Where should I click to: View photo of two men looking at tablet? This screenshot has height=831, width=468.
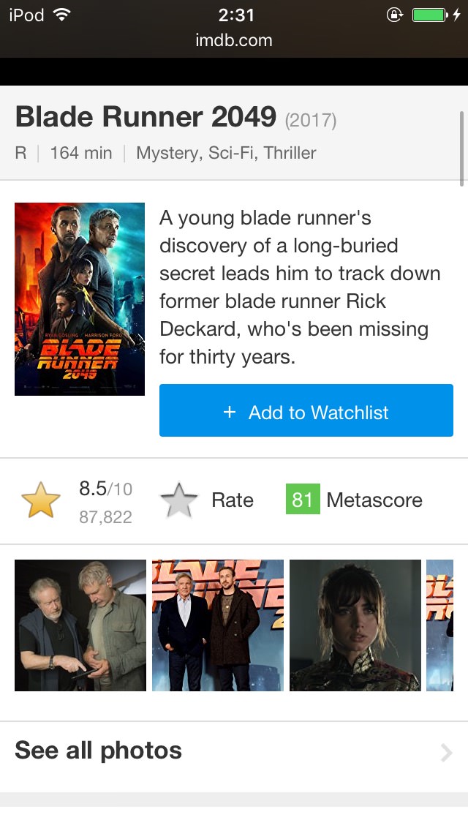pyautogui.click(x=80, y=625)
